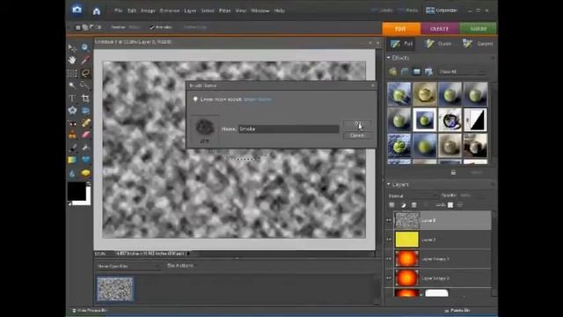Select the Type tool
The height and width of the screenshot is (317, 563).
pos(72,98)
